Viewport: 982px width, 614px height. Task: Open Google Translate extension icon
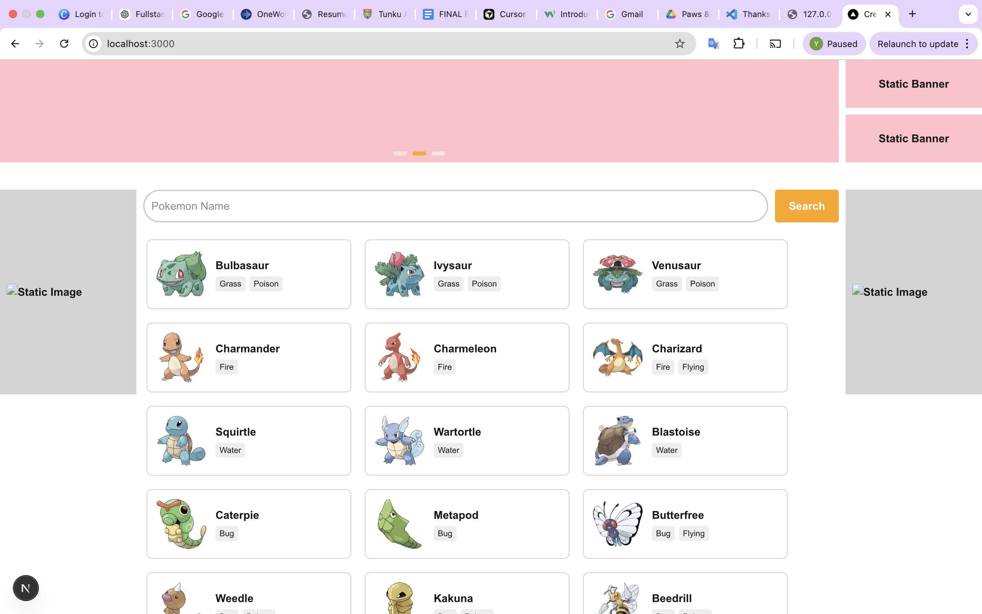coord(713,43)
